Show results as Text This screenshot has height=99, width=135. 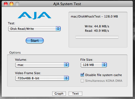pos(75,94)
